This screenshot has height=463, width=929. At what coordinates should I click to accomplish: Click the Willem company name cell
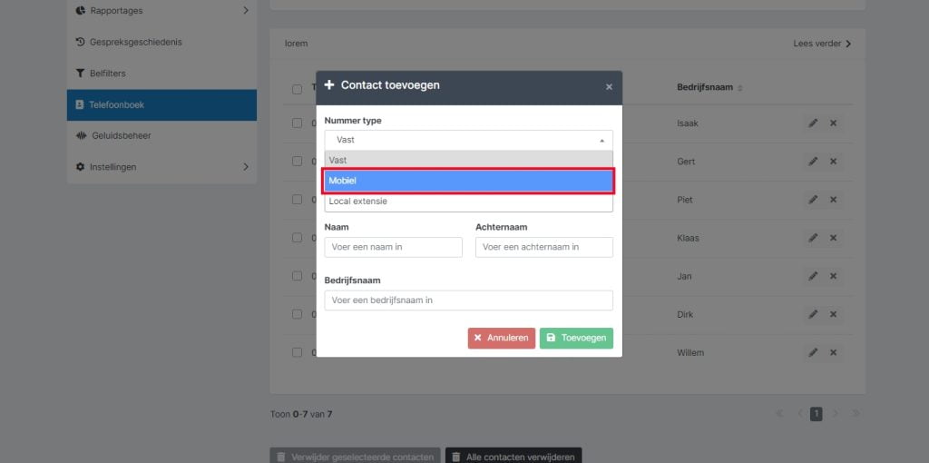point(690,353)
